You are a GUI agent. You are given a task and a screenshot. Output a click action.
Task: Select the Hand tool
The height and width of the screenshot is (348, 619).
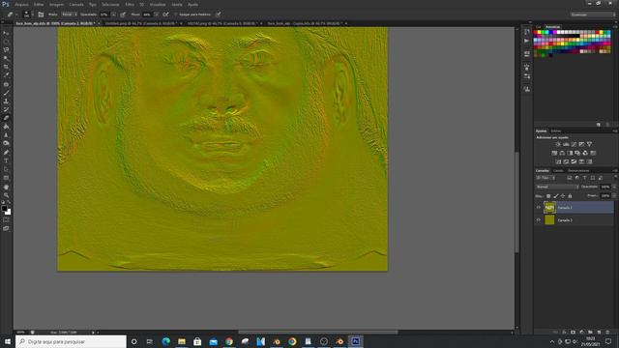tap(6, 187)
